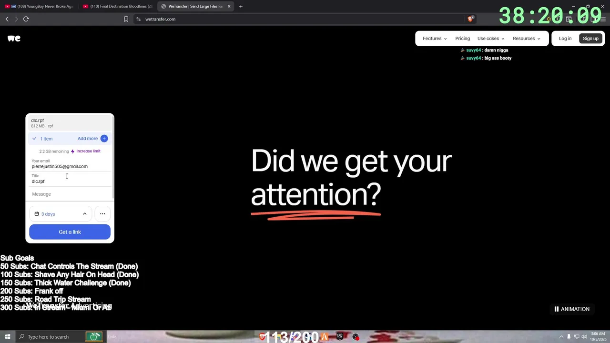Click the Get a link button

coord(70,232)
